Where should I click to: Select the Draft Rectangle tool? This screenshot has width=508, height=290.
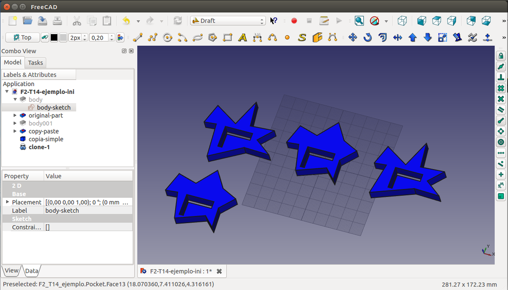(228, 38)
